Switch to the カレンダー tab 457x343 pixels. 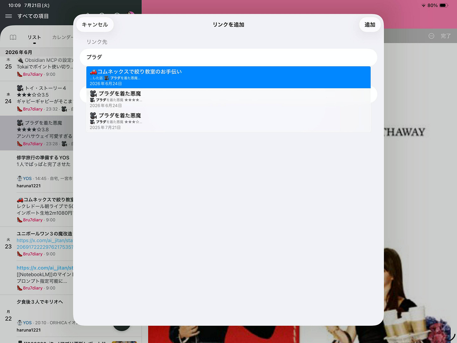click(x=62, y=37)
